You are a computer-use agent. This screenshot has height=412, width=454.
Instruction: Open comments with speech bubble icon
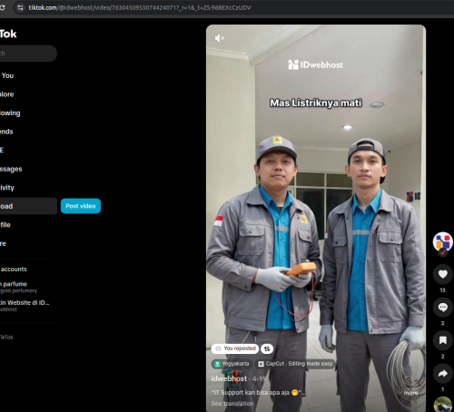coord(442,308)
